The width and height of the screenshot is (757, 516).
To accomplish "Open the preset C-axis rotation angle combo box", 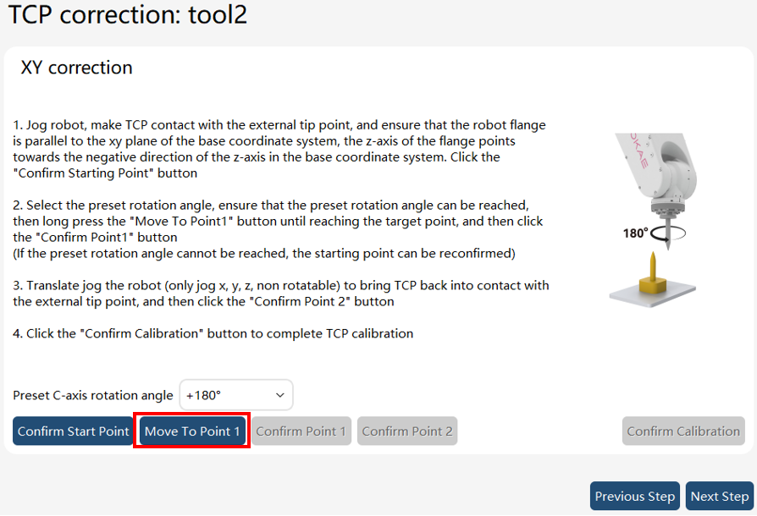I will (236, 395).
